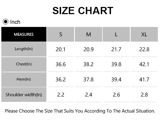This screenshot has width=160, height=120.
Task: Click the MEASURES header cell
Action: pyautogui.click(x=24, y=34)
